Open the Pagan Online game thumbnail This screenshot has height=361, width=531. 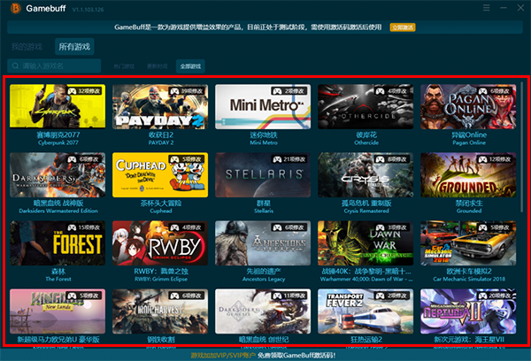pyautogui.click(x=468, y=106)
